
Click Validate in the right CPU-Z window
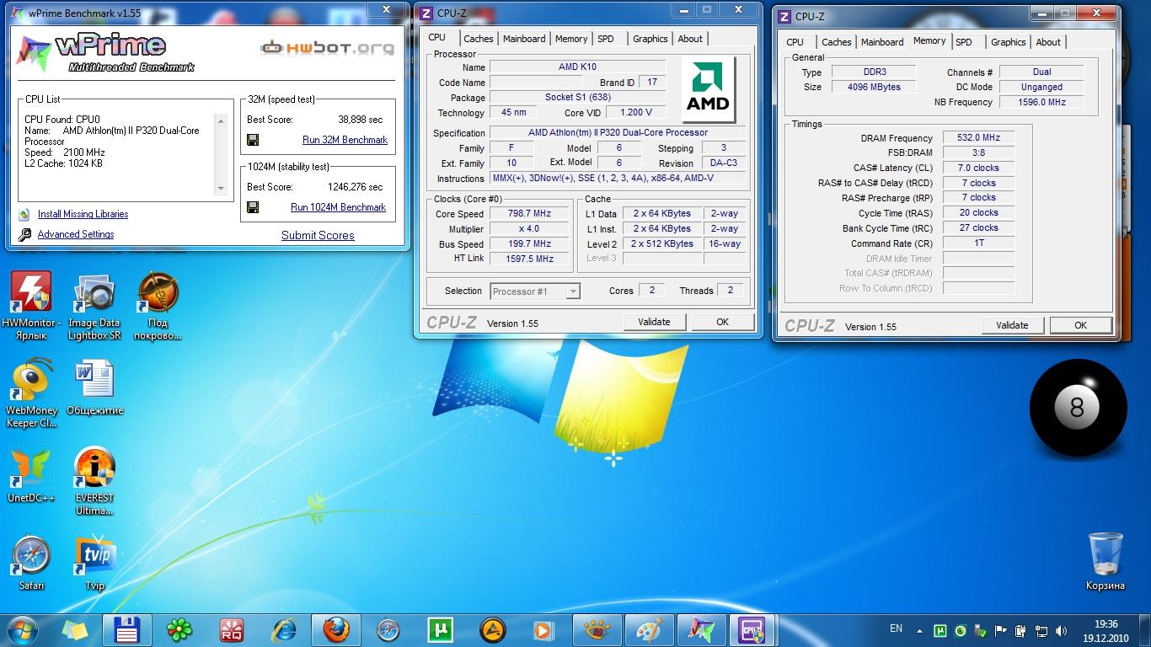coord(1012,325)
